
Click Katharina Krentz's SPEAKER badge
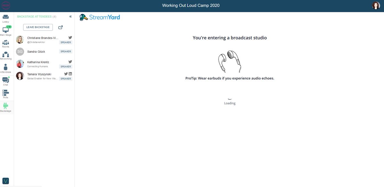click(66, 66)
